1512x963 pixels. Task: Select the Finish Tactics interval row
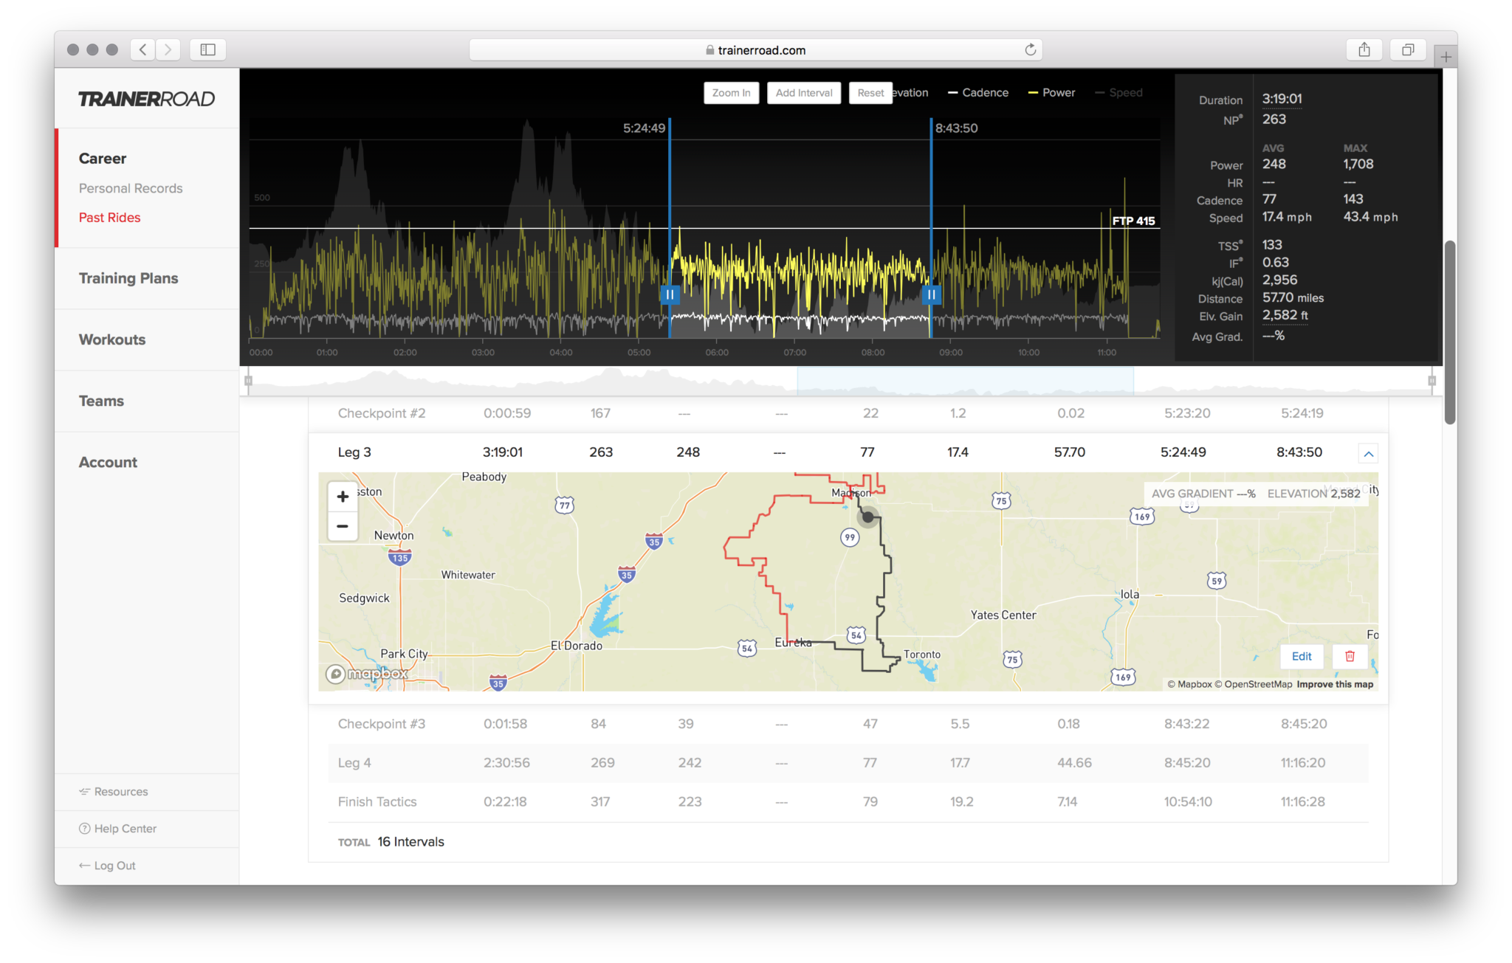click(848, 801)
